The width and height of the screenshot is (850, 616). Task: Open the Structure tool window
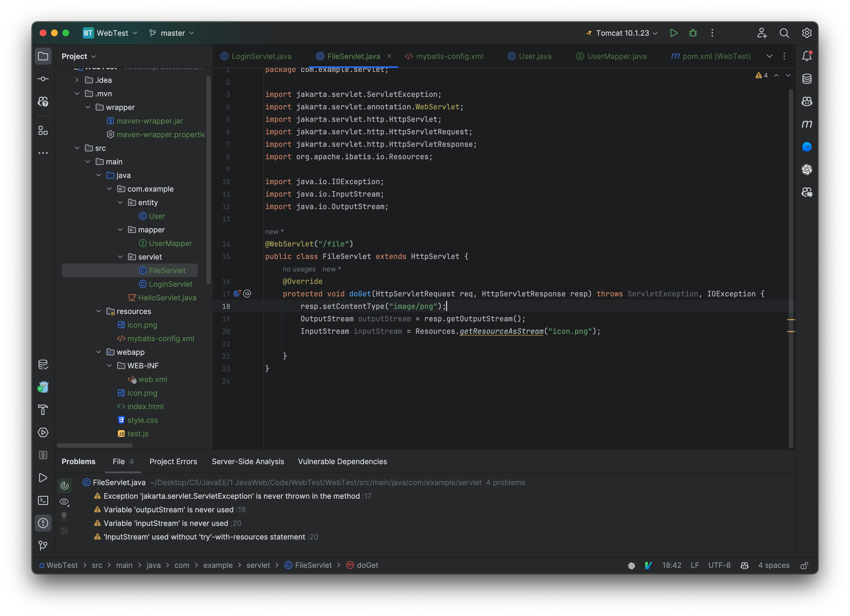pos(43,131)
